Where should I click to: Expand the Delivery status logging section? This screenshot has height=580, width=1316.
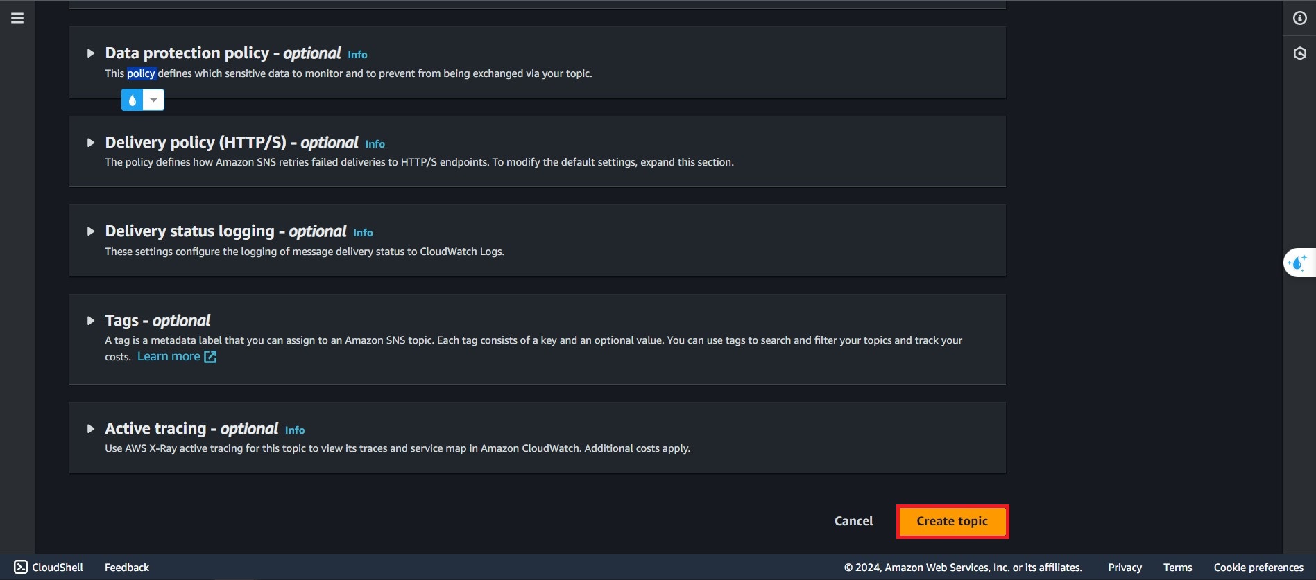click(90, 231)
